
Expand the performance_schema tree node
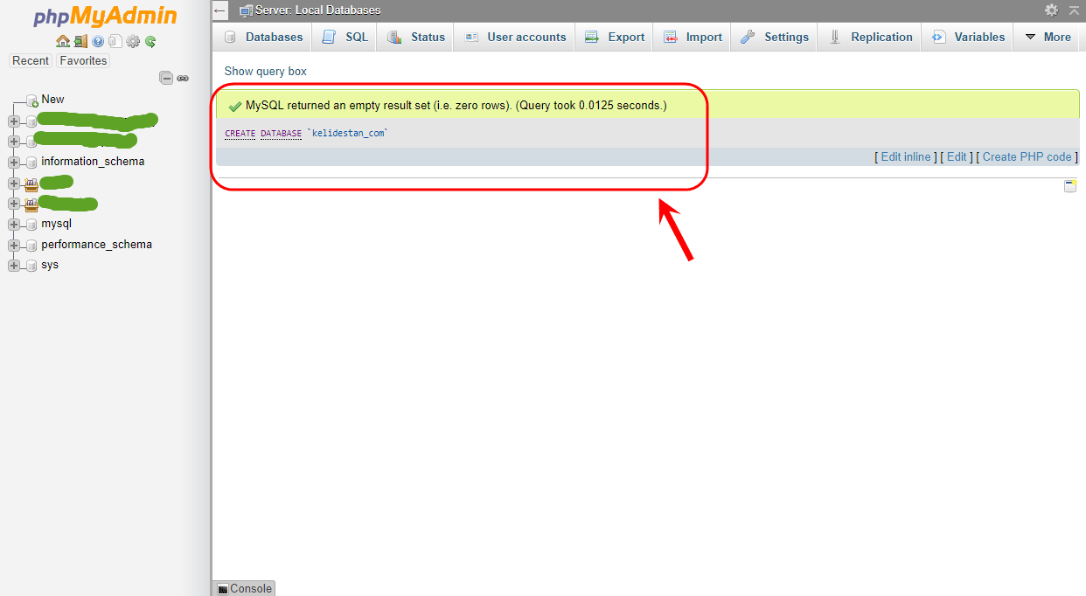click(14, 246)
